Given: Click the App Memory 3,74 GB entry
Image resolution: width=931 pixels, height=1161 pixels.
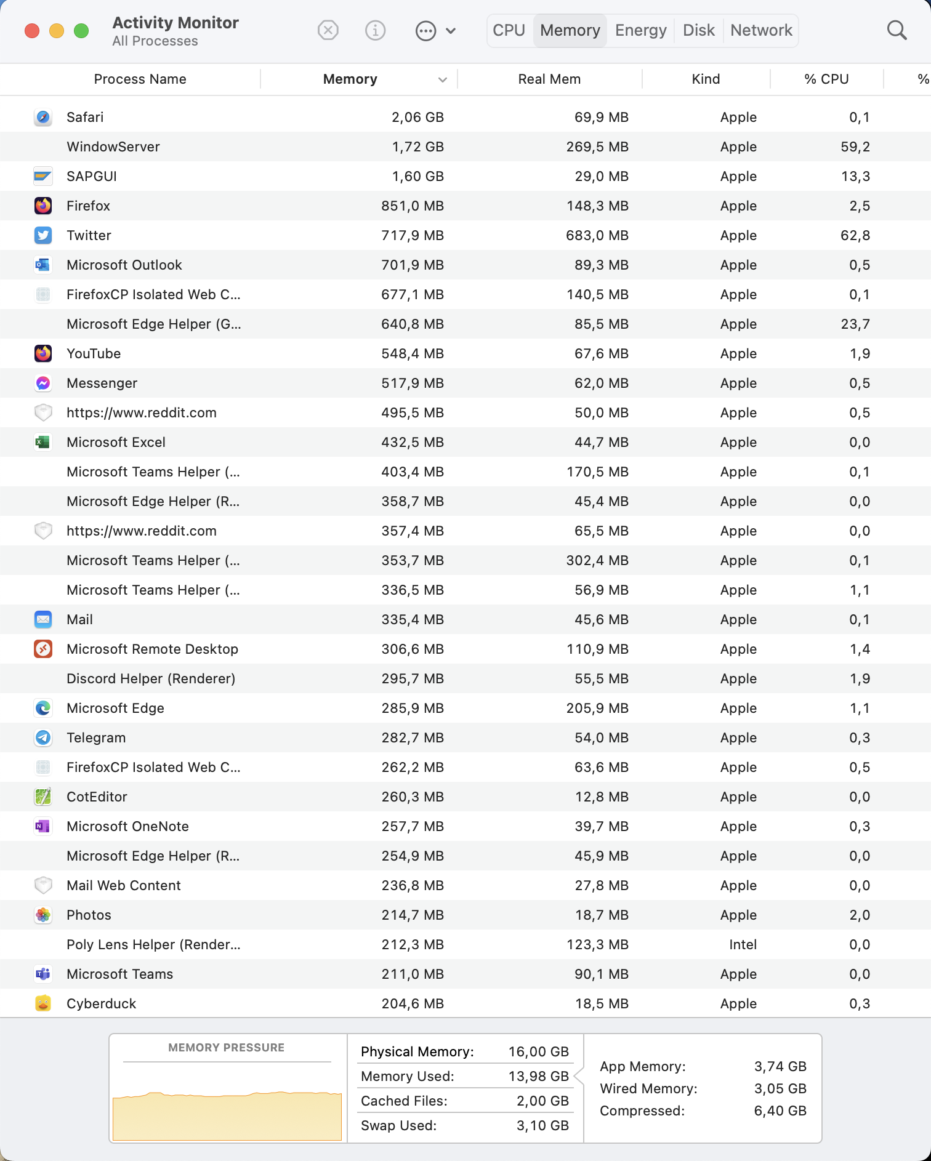Looking at the screenshot, I should click(703, 1066).
